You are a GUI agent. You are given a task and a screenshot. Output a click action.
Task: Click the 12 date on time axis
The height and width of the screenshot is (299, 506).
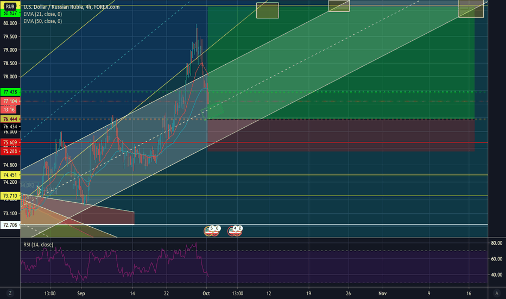pos(269,293)
